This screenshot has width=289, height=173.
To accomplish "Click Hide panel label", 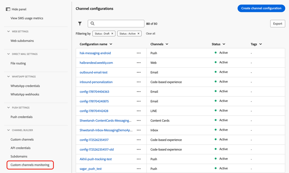I will click(x=19, y=9).
